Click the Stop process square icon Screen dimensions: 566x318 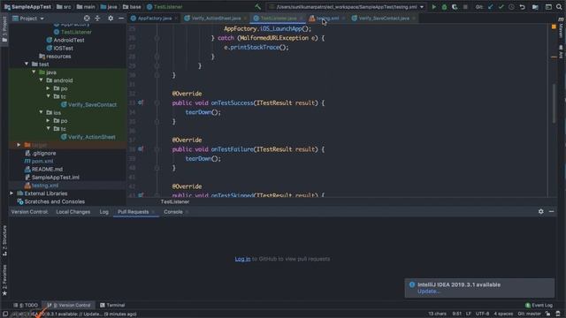[465, 7]
